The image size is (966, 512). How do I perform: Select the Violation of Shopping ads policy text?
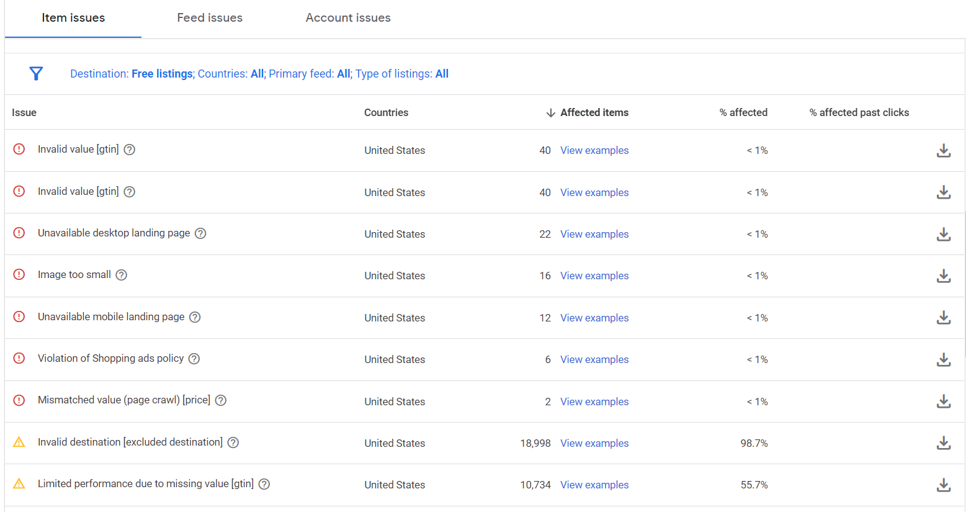(x=111, y=358)
